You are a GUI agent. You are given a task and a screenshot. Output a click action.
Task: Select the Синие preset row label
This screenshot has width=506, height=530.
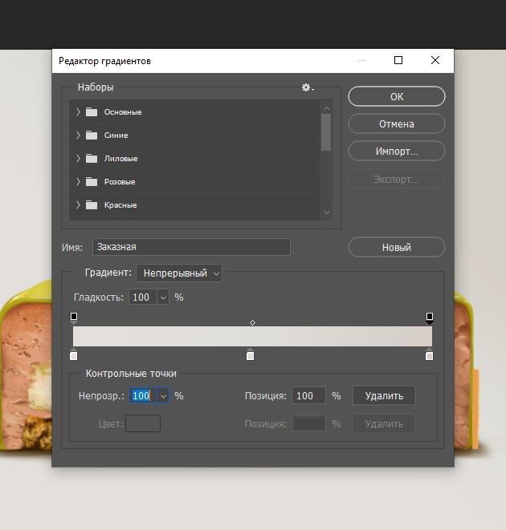(116, 136)
